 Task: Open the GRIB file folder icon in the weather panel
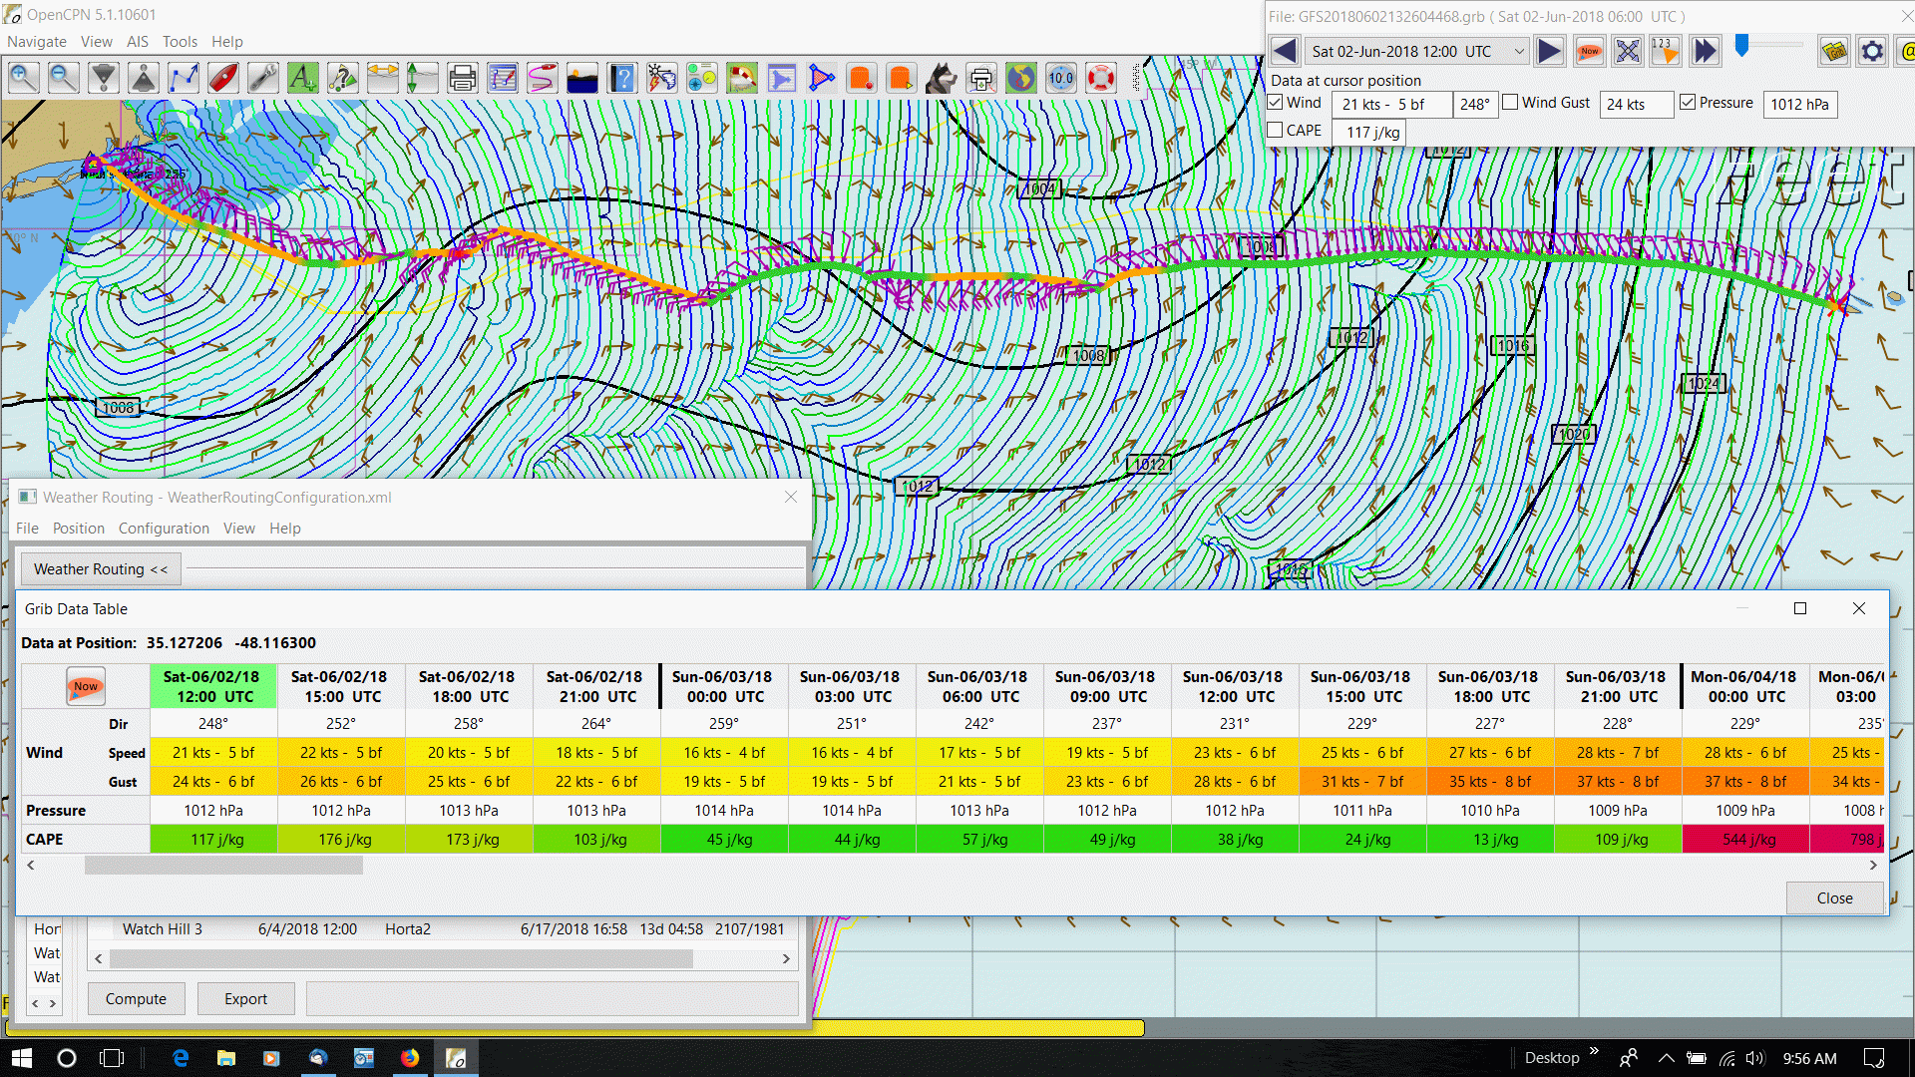point(1835,51)
